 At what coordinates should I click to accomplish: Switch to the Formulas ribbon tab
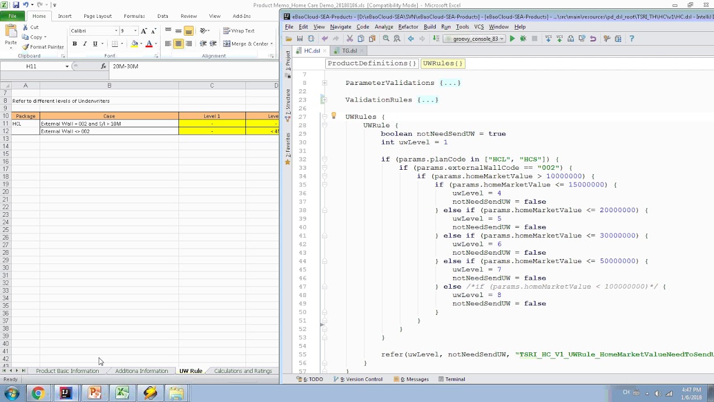134,16
